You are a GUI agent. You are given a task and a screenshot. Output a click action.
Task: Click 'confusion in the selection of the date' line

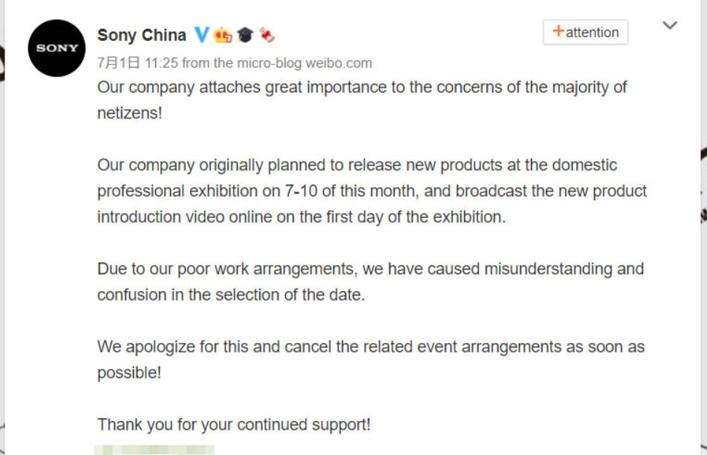coord(231,295)
